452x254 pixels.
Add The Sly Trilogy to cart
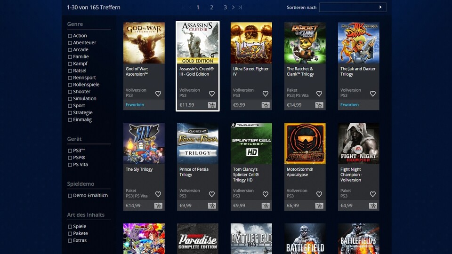[158, 206]
